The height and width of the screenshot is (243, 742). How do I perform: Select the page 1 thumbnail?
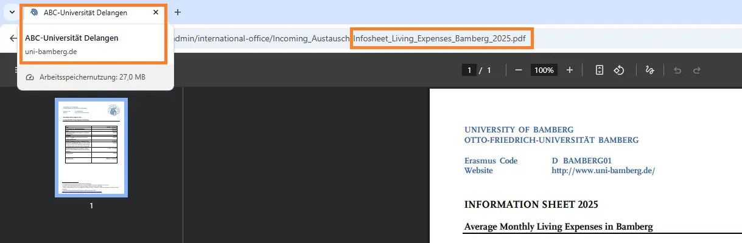coord(91,148)
